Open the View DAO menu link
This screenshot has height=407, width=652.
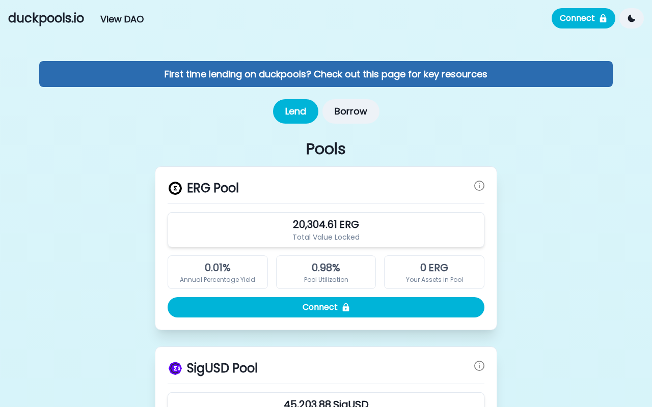pyautogui.click(x=122, y=19)
